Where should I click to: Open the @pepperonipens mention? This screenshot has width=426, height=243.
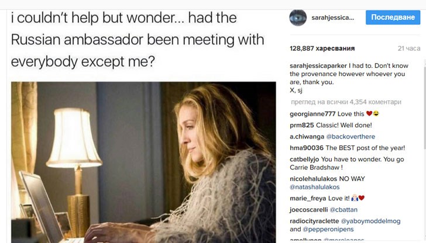[x=328, y=230]
